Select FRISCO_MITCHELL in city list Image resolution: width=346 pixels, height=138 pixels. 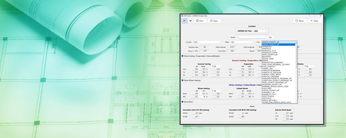278,100
